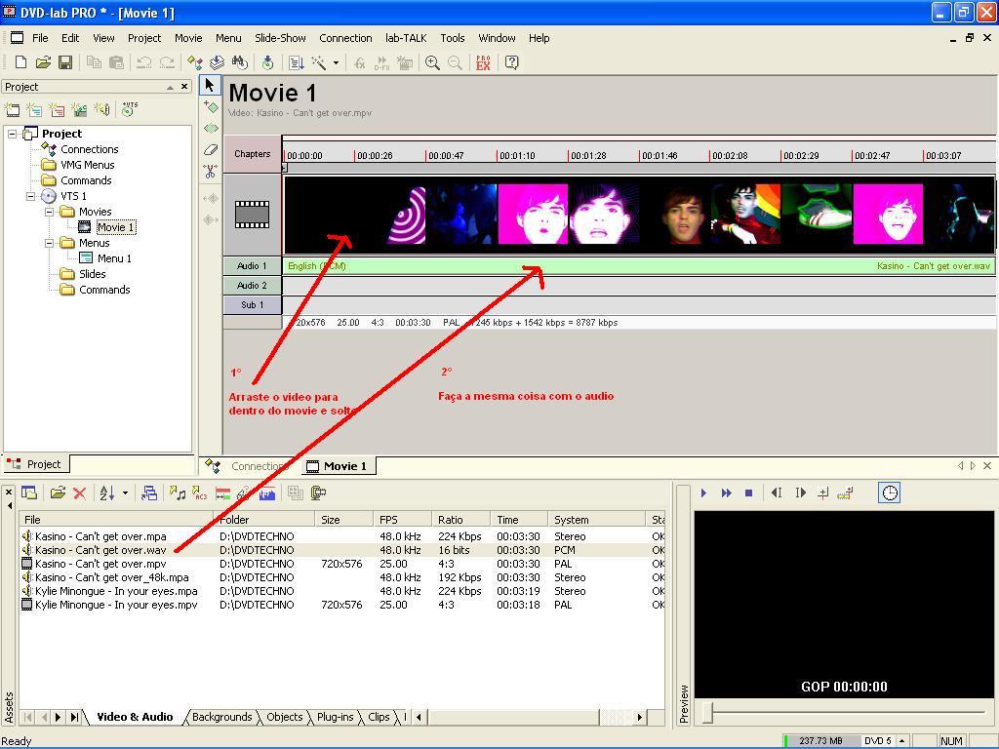
Task: Step to next frame in Preview
Action: pos(800,493)
